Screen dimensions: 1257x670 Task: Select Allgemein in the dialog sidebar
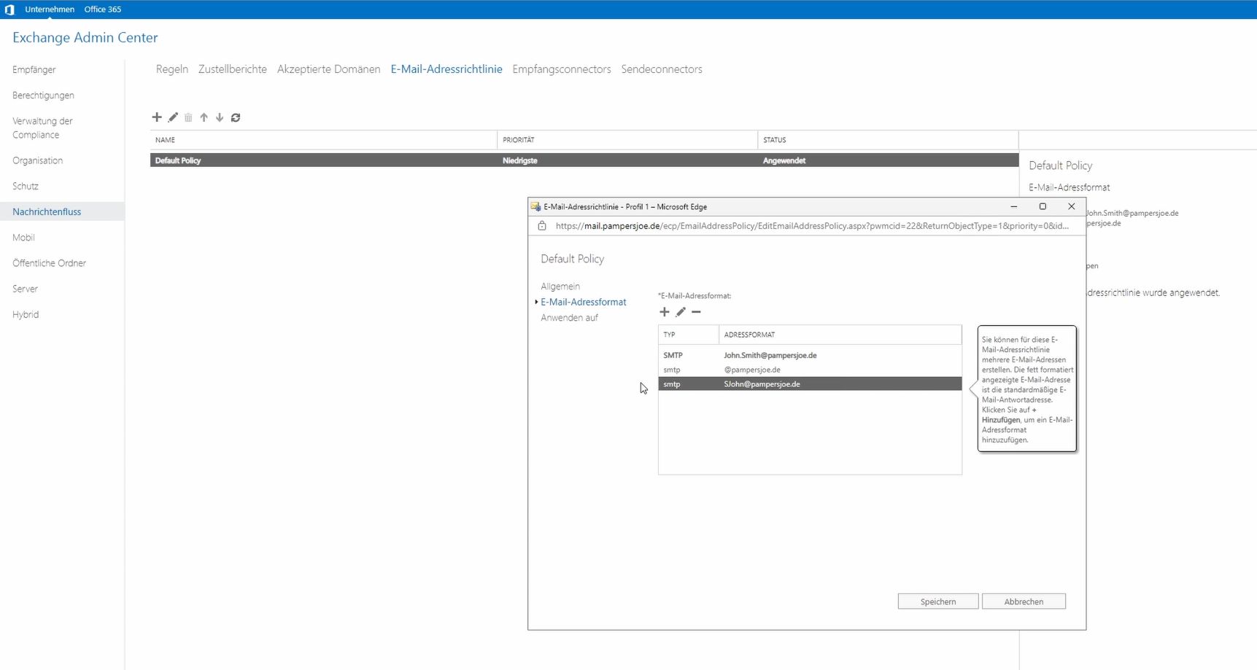(560, 287)
